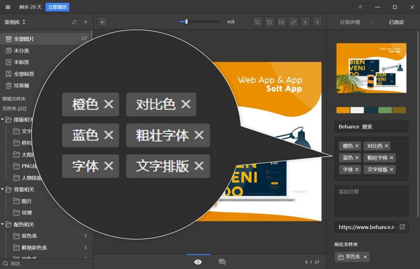
Task: Click the fit-to-window shrink icon
Action: (x=293, y=22)
